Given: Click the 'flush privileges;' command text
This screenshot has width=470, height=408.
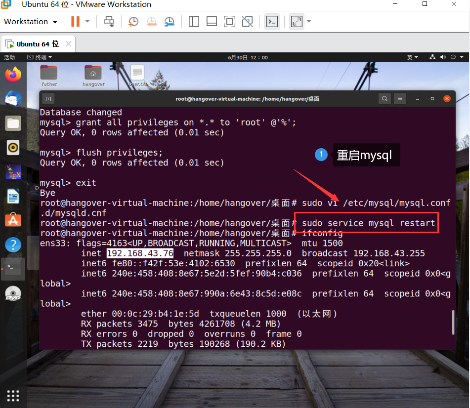Looking at the screenshot, I should [x=119, y=153].
